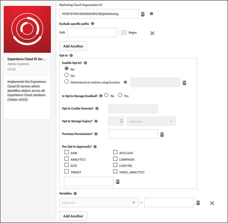
Task: Check the CAMPAIGN approval checkbox
Action: (x=115, y=159)
